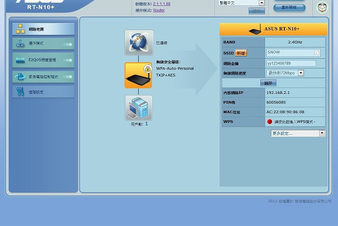This screenshot has height=226, width=338.
Task: Click the orange button next to SSID
Action: [x=241, y=53]
